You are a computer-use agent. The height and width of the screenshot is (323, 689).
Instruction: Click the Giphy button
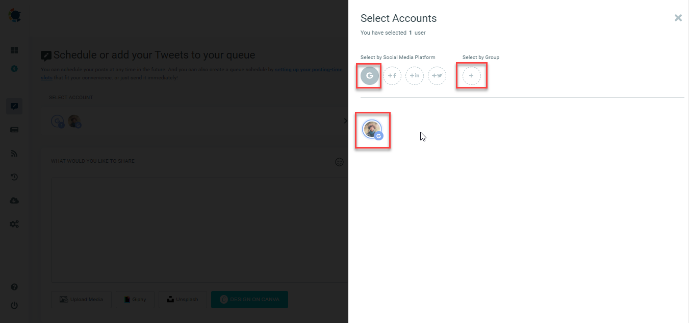coord(135,300)
